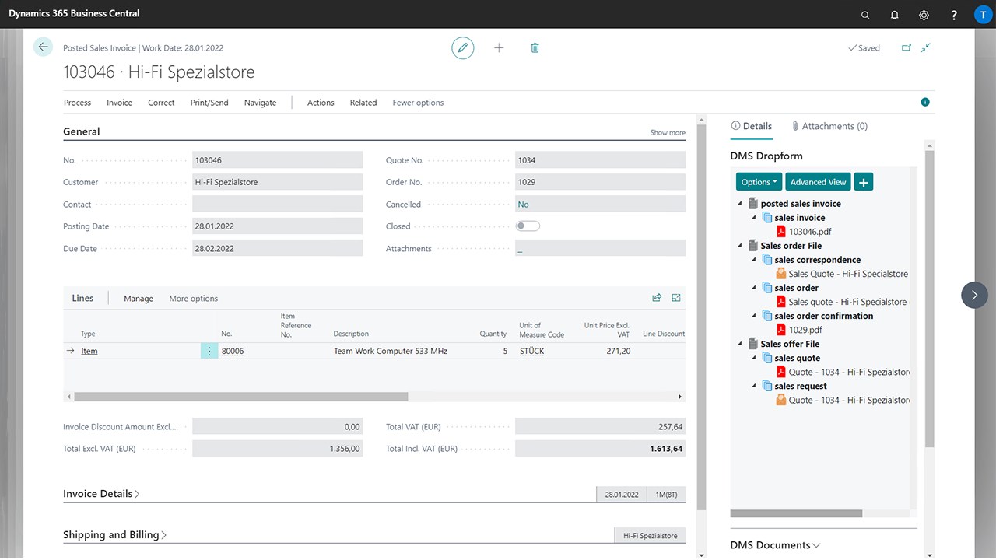Open the Print/Send menu
This screenshot has height=560, width=996.
pyautogui.click(x=209, y=103)
